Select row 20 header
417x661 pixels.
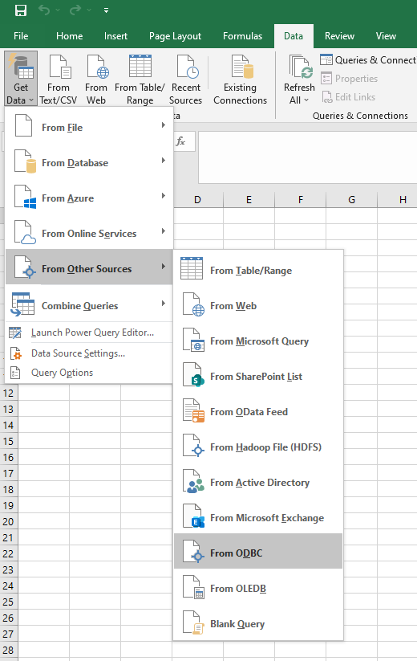click(8, 521)
